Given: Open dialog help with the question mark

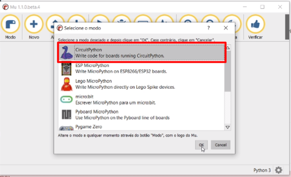Looking at the screenshot, I should coord(208,28).
